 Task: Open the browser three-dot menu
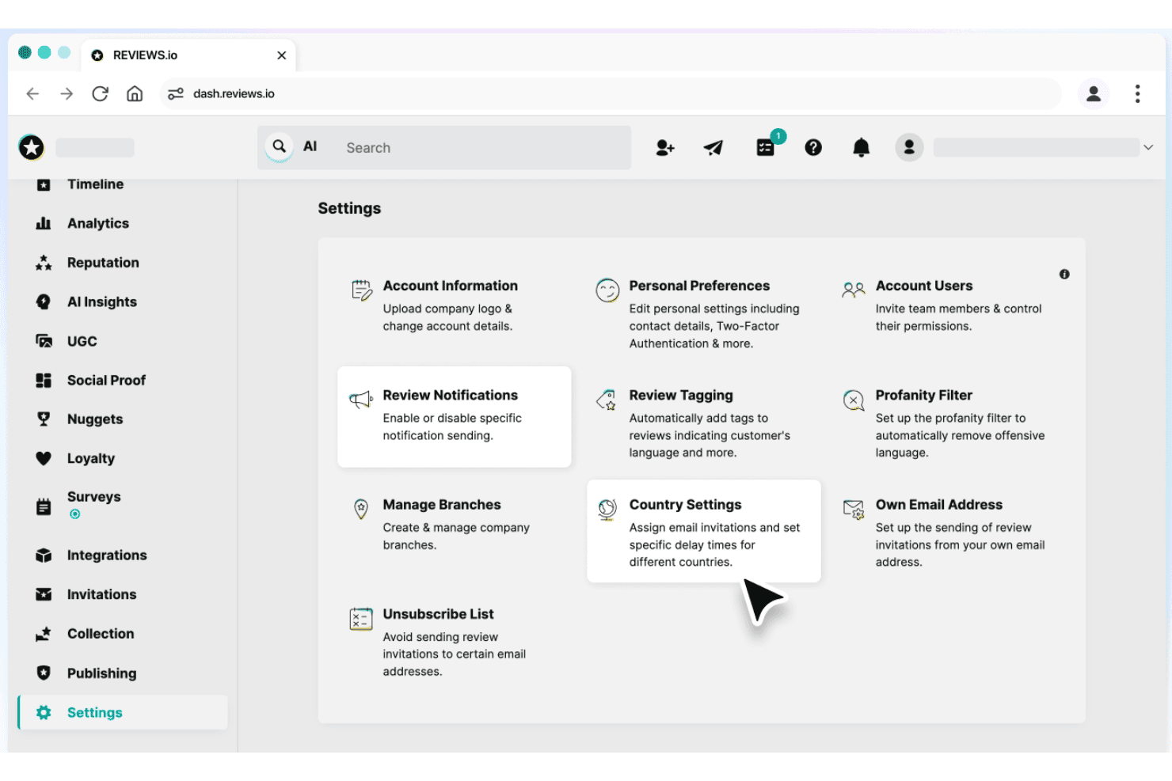1137,93
